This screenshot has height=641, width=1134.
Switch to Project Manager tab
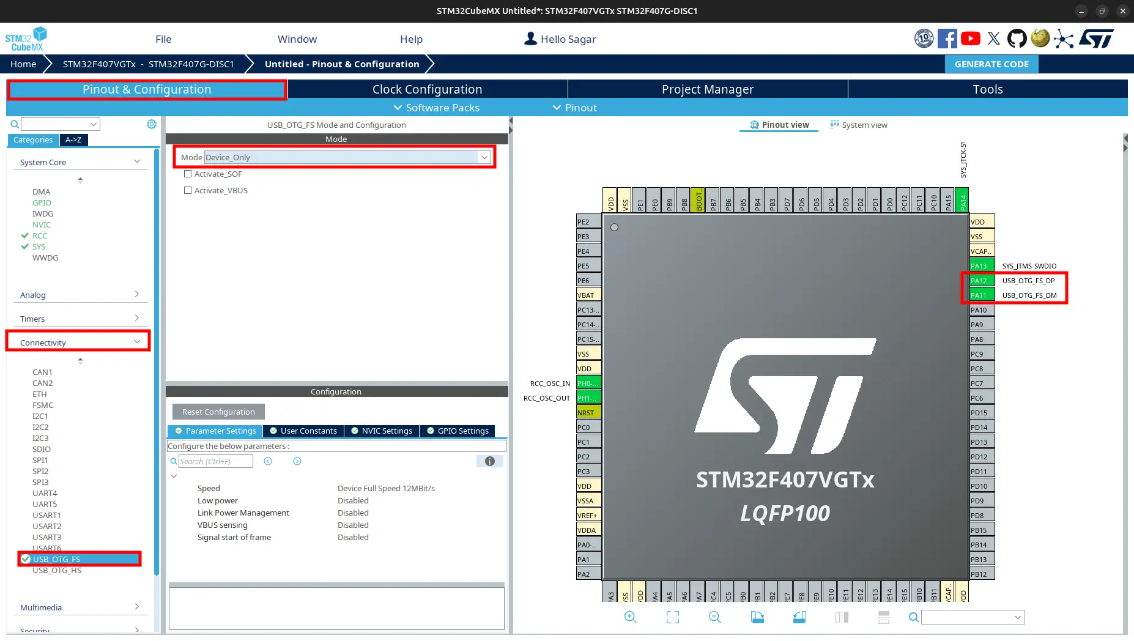(708, 89)
